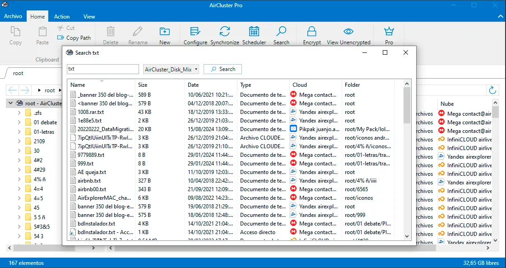Viewport: 506px width, 268px height.
Task: Open the Scheduler calendar icon
Action: (254, 31)
